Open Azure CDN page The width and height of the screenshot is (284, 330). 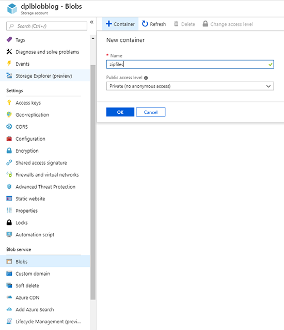coord(27,297)
